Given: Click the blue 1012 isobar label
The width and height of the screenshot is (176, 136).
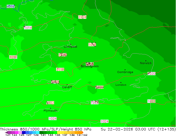Looking at the screenshot, I should [x=11, y=6].
